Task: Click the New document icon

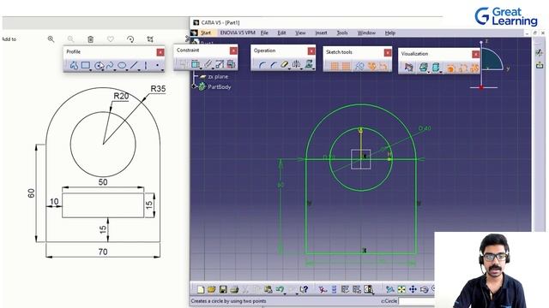Action: [x=200, y=289]
